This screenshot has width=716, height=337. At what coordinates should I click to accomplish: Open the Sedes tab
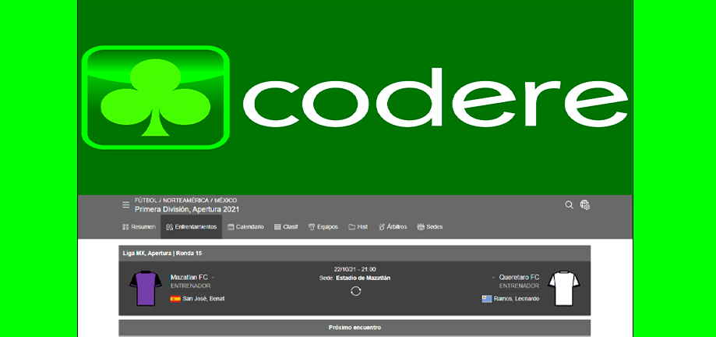(x=430, y=227)
